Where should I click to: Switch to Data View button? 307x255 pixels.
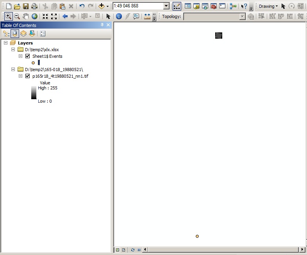[x=118, y=250]
